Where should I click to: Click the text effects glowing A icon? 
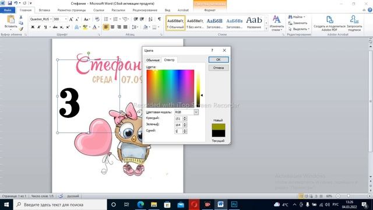pyautogui.click(x=76, y=27)
